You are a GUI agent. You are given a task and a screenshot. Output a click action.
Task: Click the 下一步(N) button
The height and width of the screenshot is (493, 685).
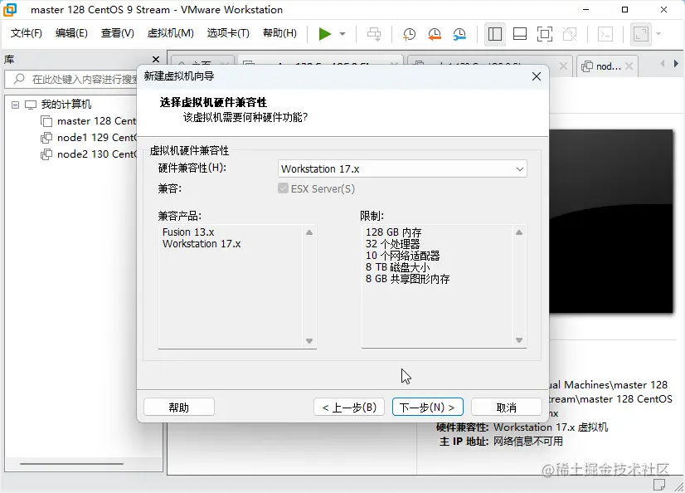(427, 407)
